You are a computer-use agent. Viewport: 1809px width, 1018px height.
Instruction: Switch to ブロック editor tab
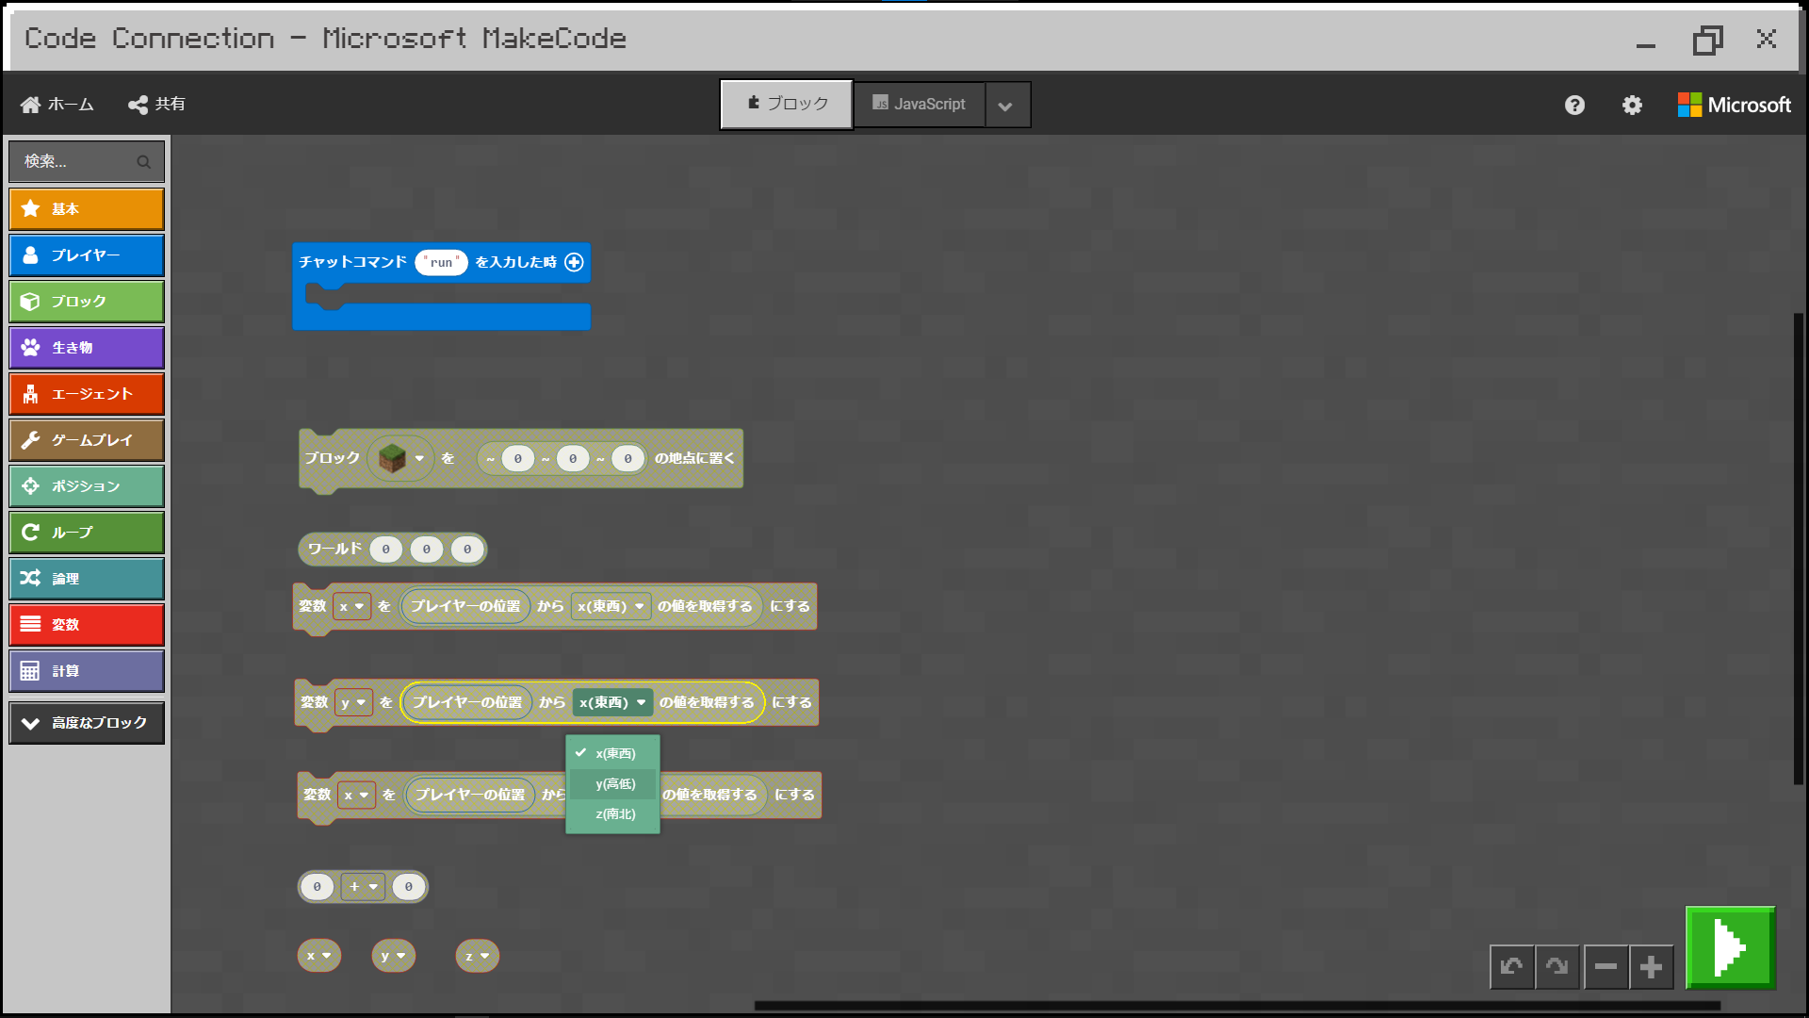point(787,104)
